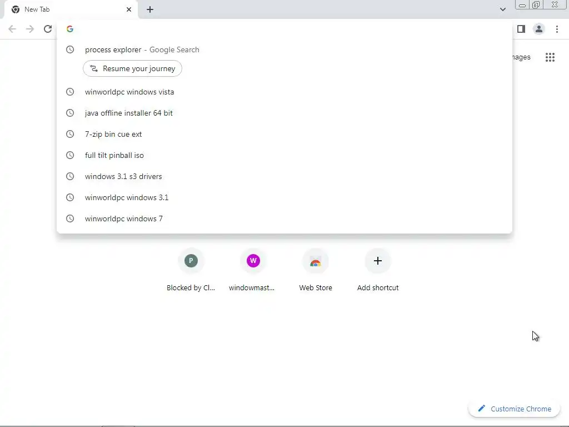
Task: Open the Web Store shortcut
Action: (x=316, y=270)
